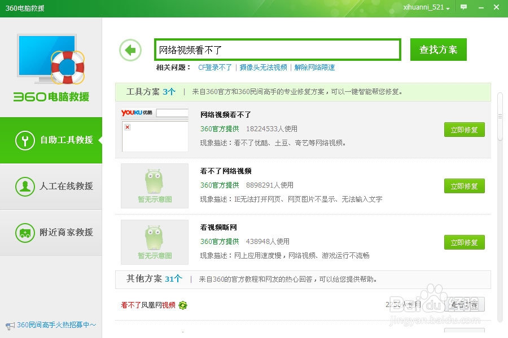Click 立即修复 for 网络视频看不了

point(464,130)
